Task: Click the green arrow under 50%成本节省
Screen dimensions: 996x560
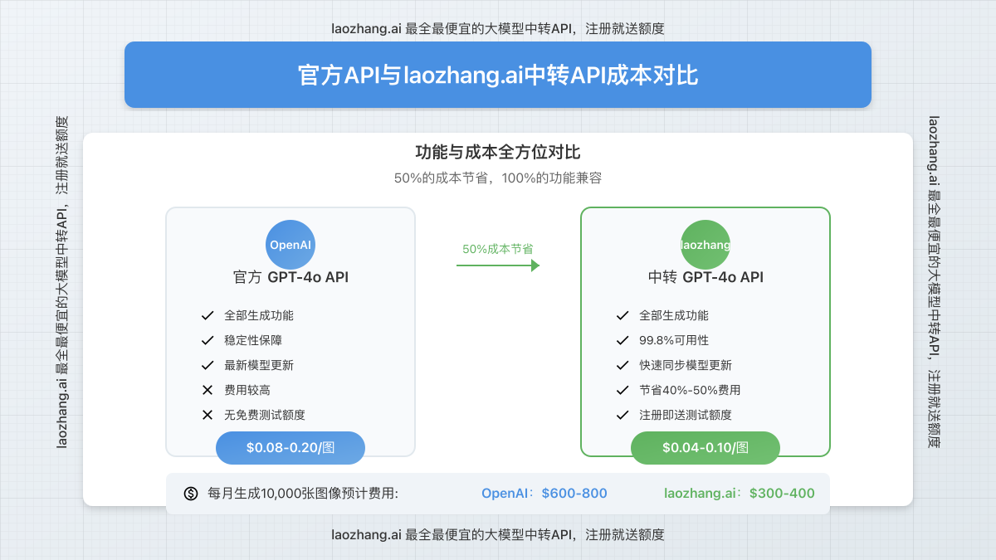Action: pyautogui.click(x=498, y=265)
